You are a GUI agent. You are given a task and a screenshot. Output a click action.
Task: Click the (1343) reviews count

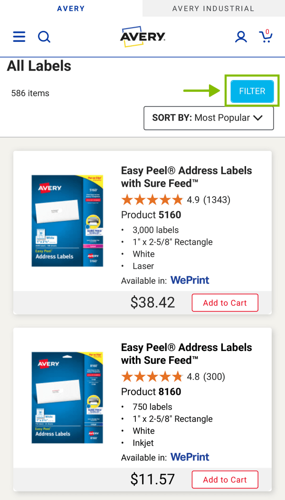[x=217, y=200]
